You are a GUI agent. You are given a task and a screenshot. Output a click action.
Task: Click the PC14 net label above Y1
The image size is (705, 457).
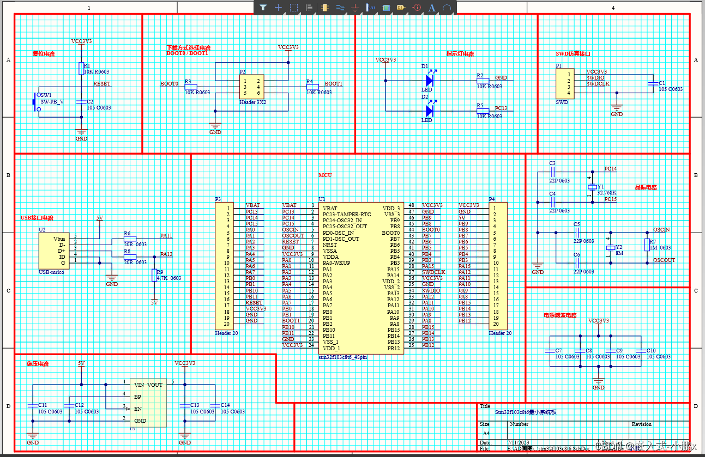[611, 169]
